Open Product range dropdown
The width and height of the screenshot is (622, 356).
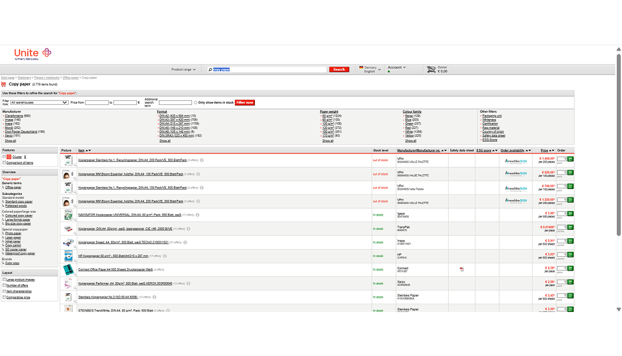184,69
